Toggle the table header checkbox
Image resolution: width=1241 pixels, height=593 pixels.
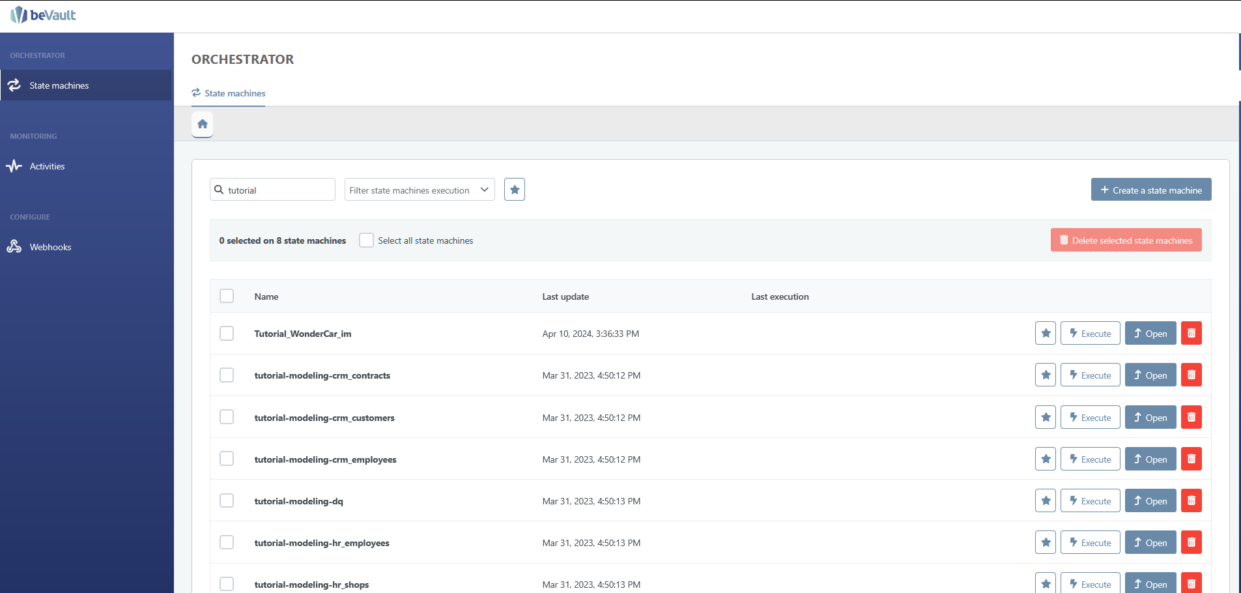(x=227, y=296)
